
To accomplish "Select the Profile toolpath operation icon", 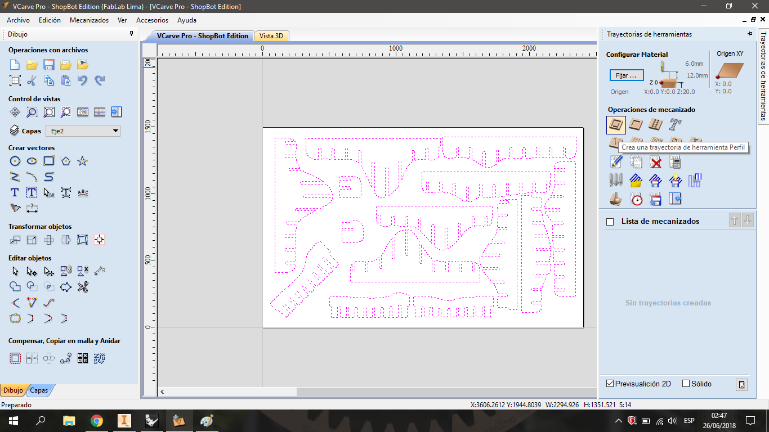I will 616,125.
